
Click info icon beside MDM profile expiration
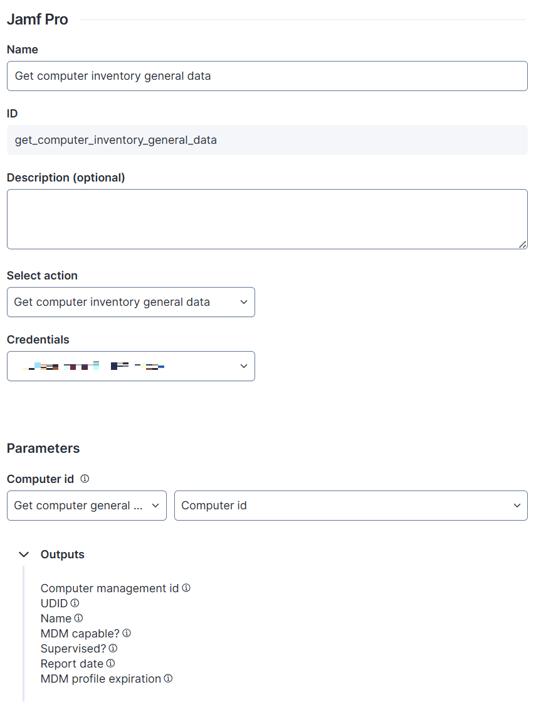pos(168,678)
